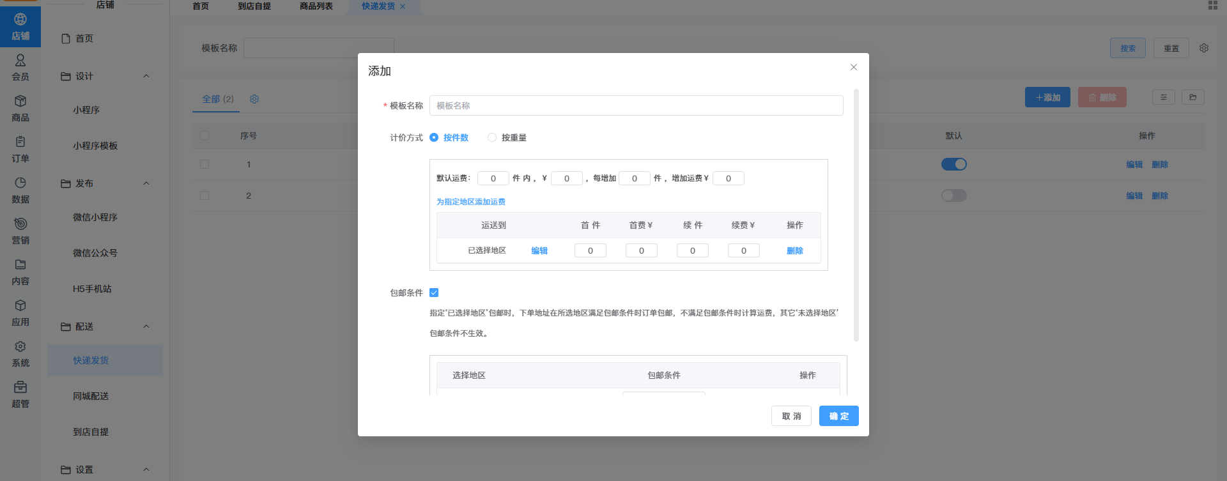Select the 按重量 pricing radio button
1227x481 pixels.
point(492,137)
